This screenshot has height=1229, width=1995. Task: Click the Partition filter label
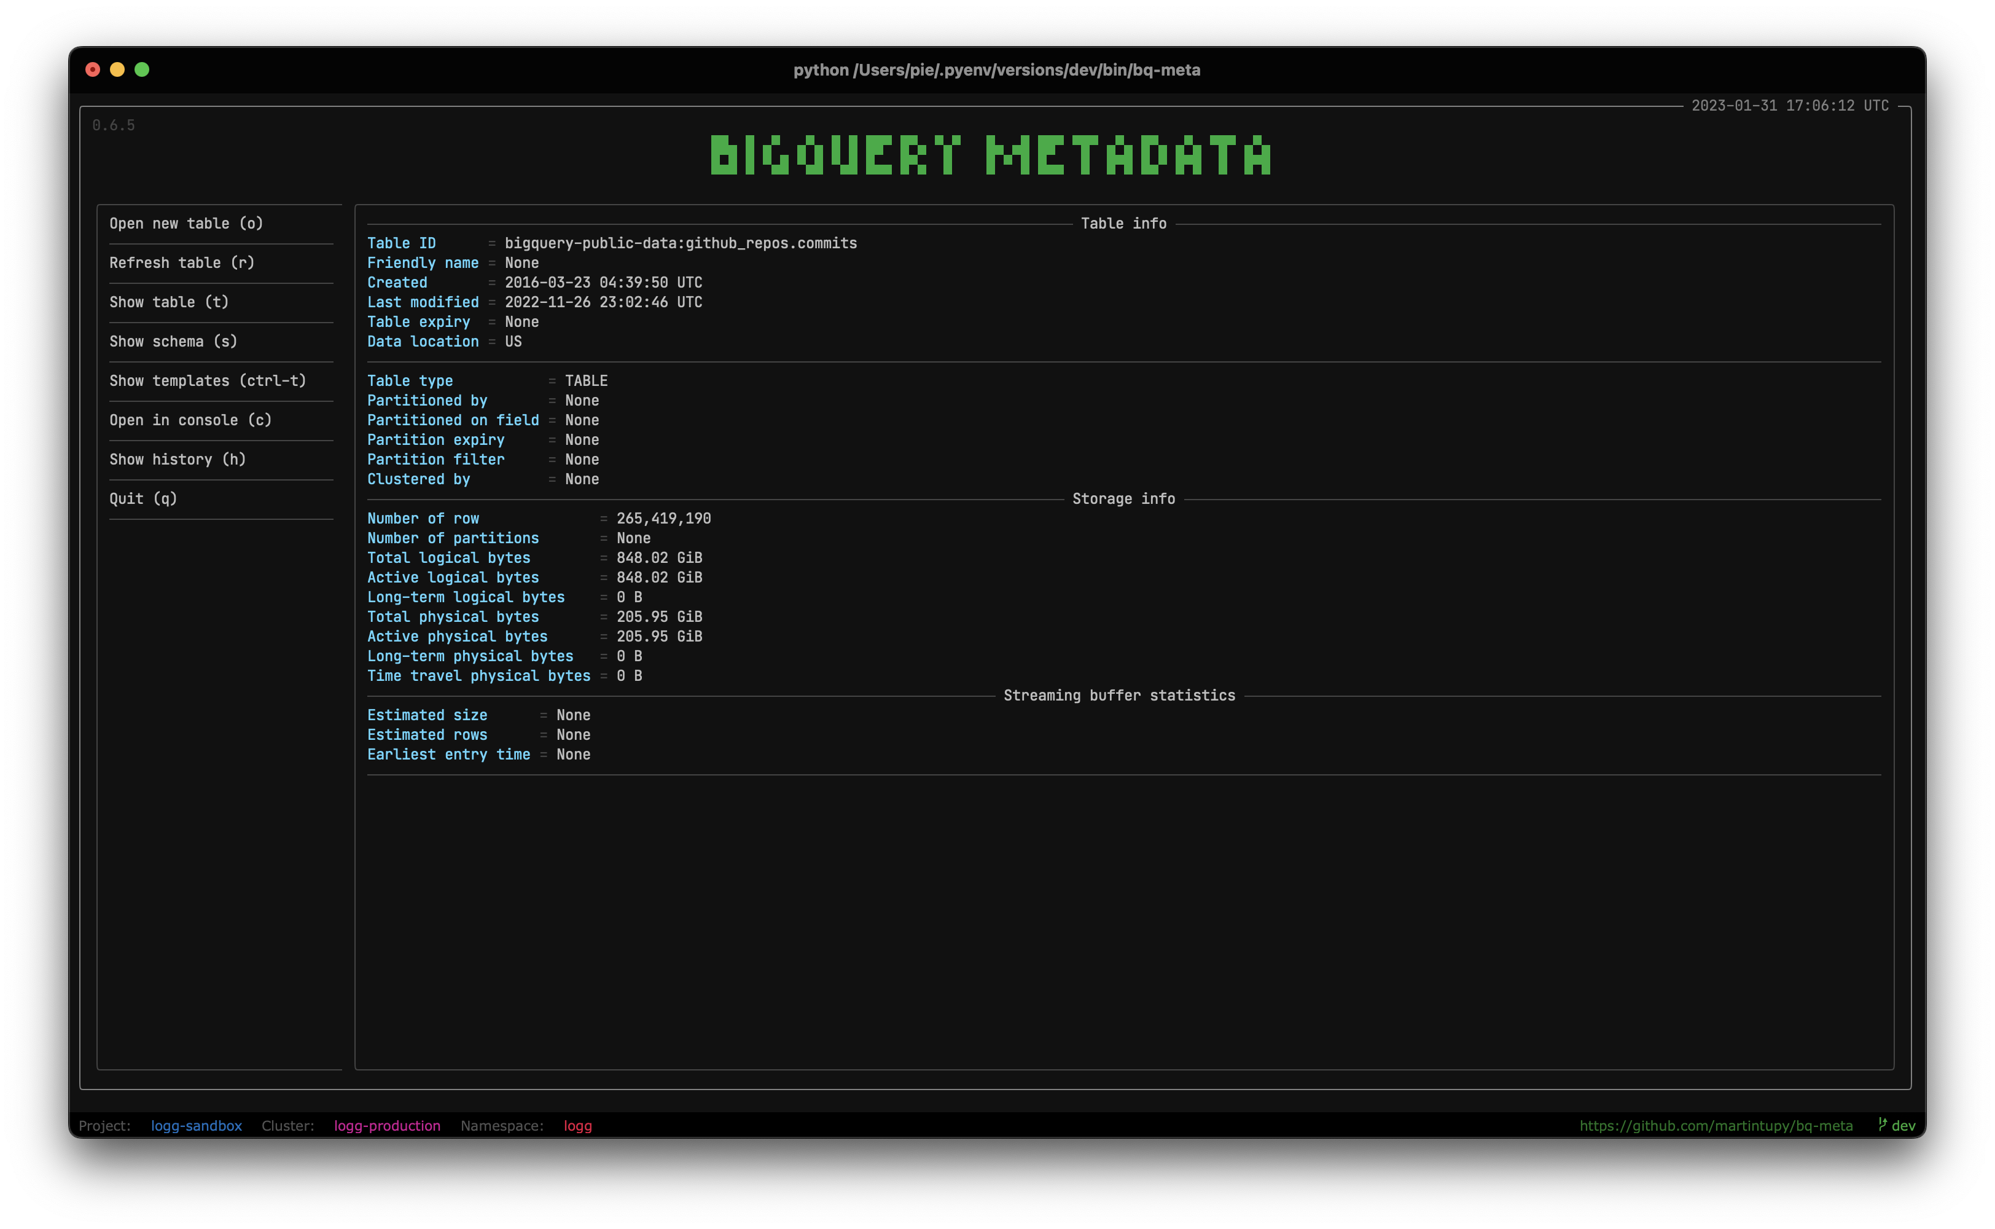point(436,460)
